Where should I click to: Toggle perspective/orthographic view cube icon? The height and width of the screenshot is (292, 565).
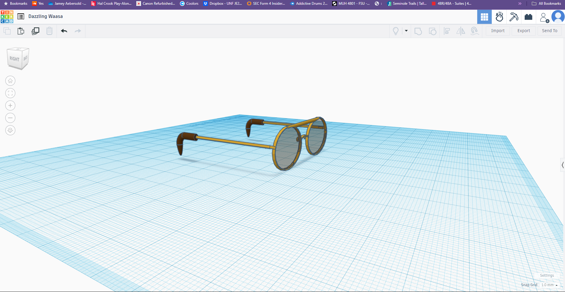(10, 130)
